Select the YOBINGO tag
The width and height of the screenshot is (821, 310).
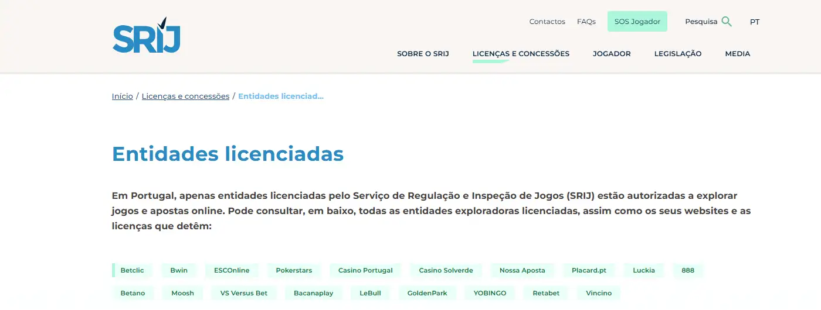pos(490,293)
